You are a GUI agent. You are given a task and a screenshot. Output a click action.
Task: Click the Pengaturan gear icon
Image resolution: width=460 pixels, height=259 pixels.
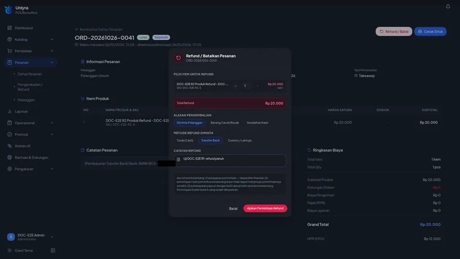tap(10, 169)
